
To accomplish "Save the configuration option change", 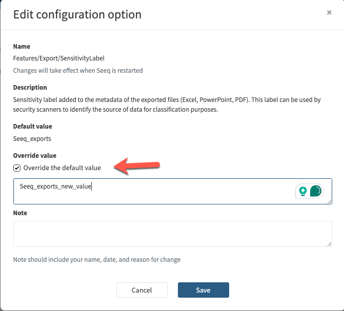I will [203, 290].
